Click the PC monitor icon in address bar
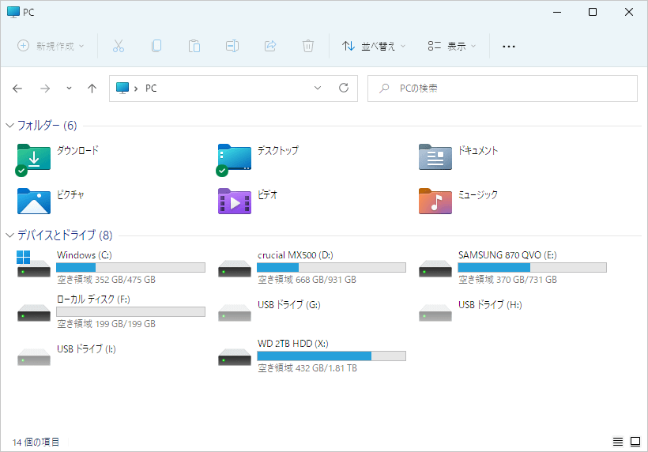The image size is (648, 452). (x=122, y=88)
